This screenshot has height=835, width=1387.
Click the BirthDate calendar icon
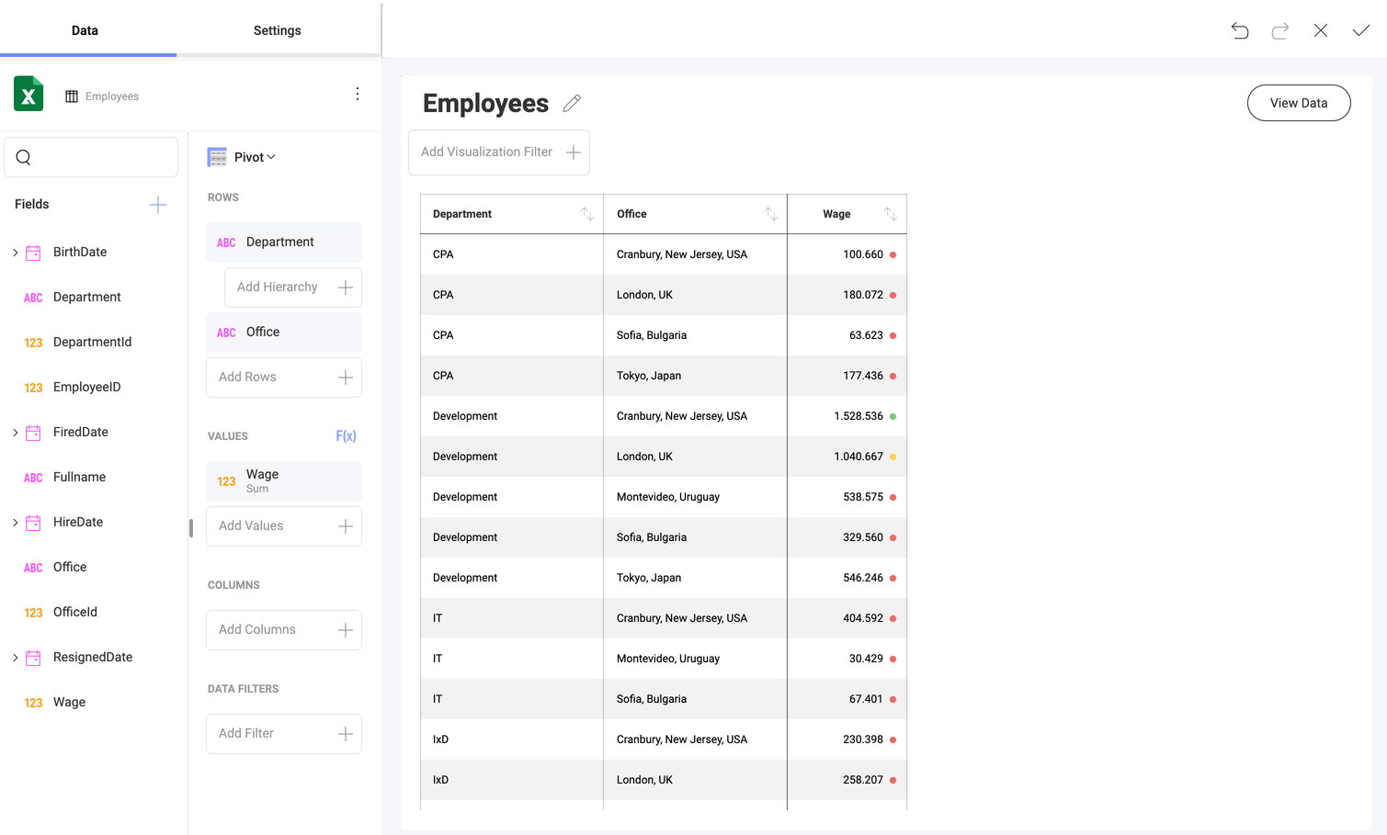click(x=33, y=253)
